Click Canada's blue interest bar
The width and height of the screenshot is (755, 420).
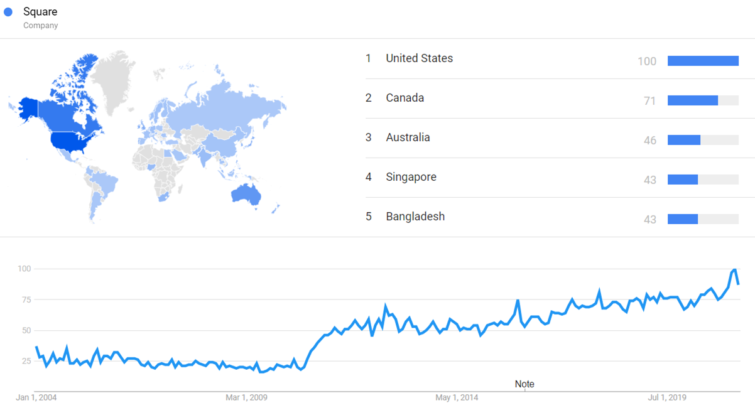click(x=692, y=100)
